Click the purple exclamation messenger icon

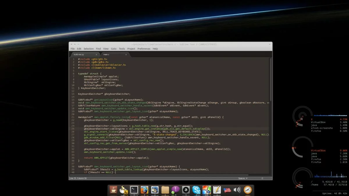pyautogui.click(x=175, y=190)
